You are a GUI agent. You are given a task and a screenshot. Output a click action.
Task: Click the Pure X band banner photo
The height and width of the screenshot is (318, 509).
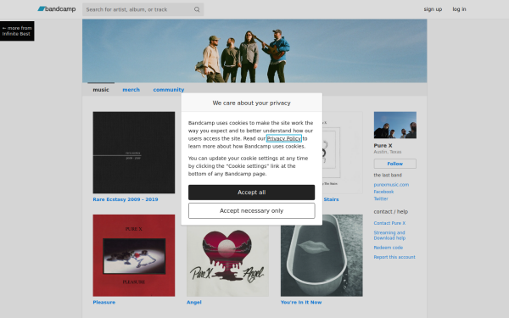point(255,51)
